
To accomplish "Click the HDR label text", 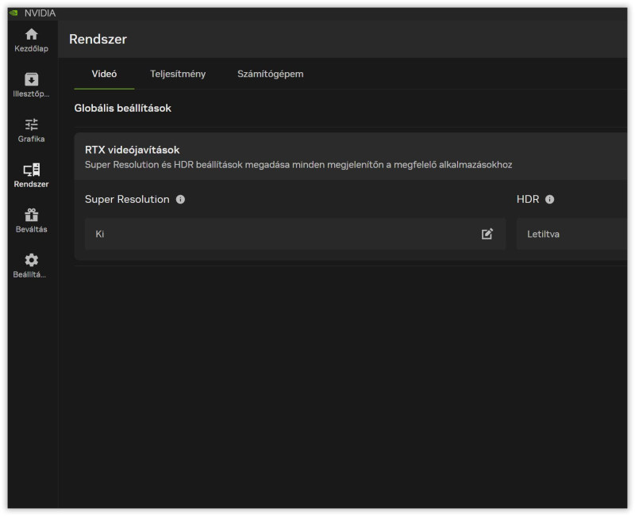I will point(527,199).
